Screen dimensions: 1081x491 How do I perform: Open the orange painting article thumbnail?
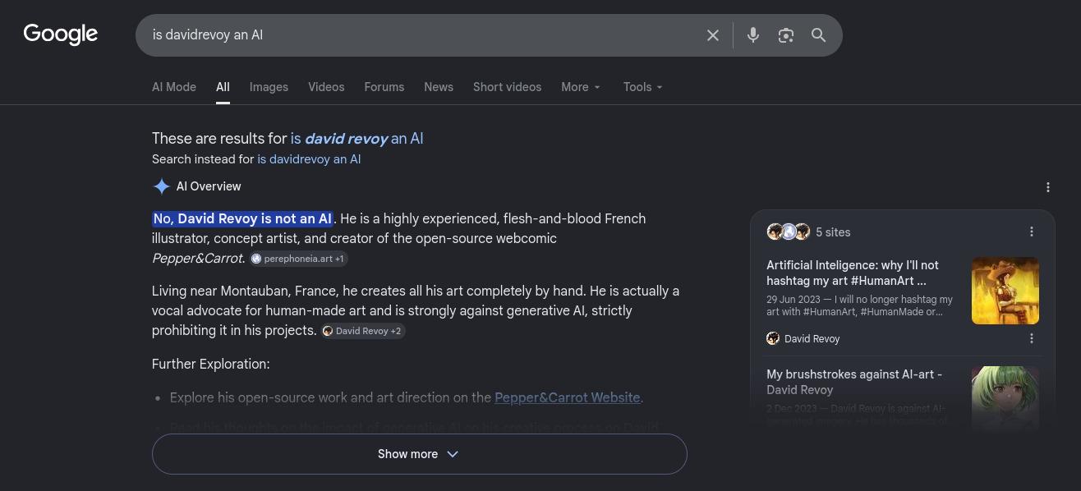click(1005, 291)
